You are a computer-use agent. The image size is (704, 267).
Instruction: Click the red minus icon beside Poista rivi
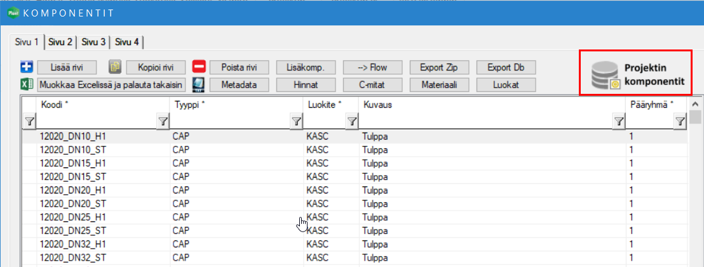(x=199, y=67)
